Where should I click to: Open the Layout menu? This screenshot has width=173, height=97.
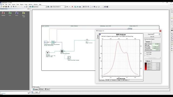pos(14,5)
